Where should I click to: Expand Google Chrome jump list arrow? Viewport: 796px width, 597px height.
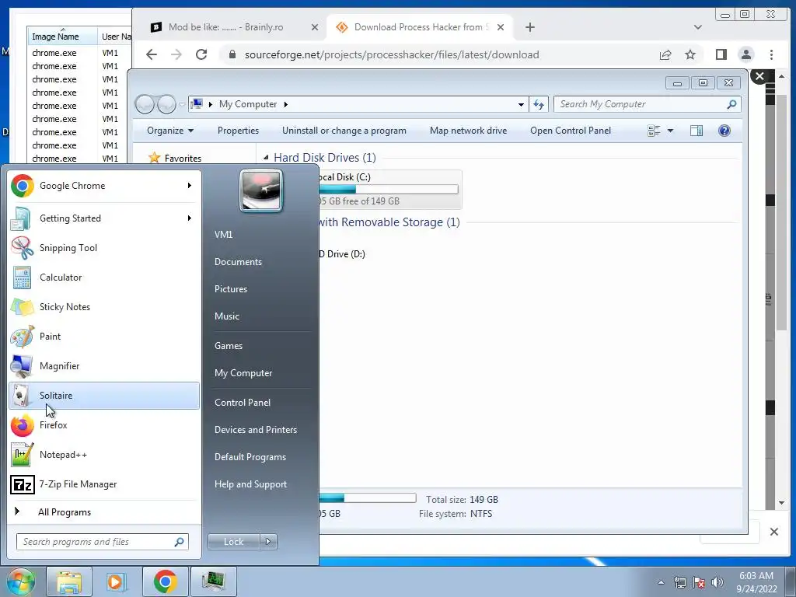click(x=190, y=186)
